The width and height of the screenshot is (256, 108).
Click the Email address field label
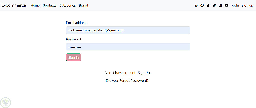[x=76, y=23]
